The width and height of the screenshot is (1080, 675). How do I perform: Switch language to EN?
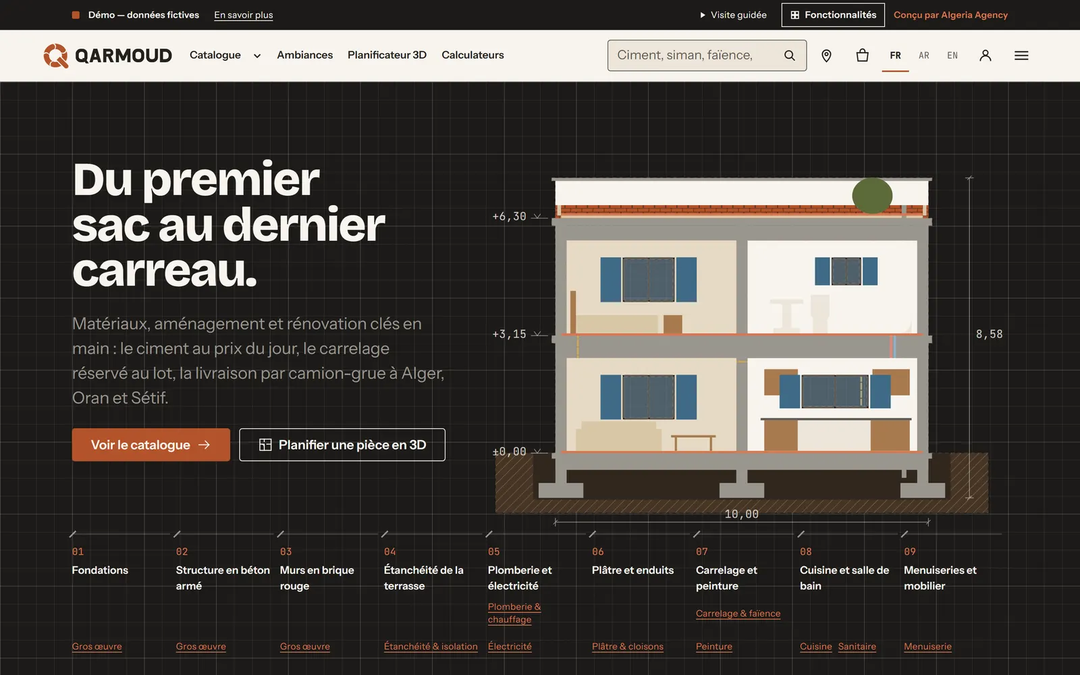click(x=952, y=55)
